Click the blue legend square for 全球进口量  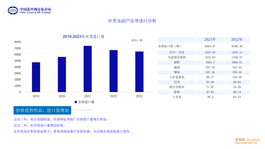click(x=76, y=102)
